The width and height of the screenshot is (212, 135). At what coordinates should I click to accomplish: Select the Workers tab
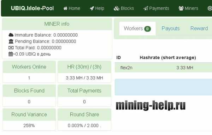click(137, 28)
